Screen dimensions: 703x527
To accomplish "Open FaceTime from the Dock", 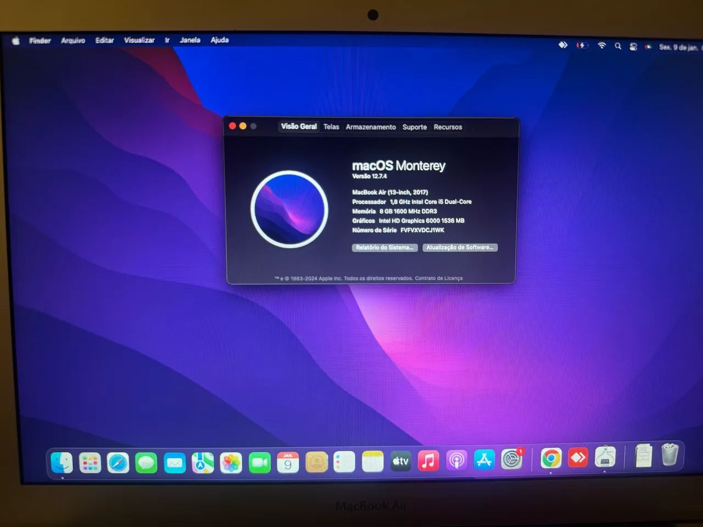I will coord(260,463).
